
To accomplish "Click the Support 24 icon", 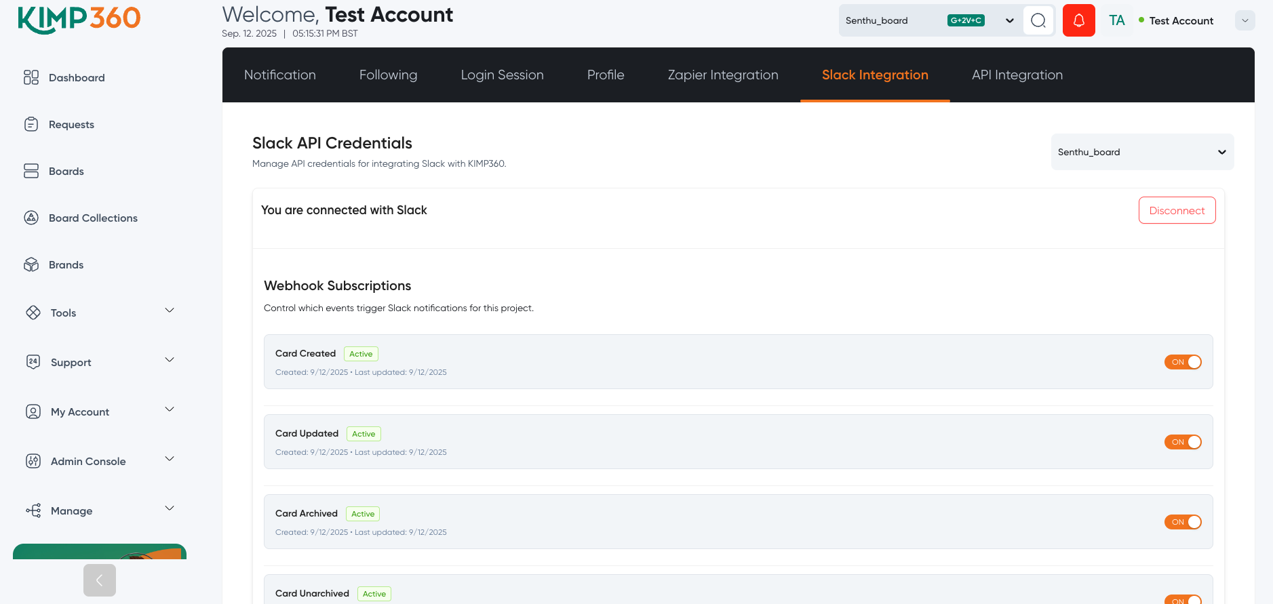I will [x=33, y=362].
